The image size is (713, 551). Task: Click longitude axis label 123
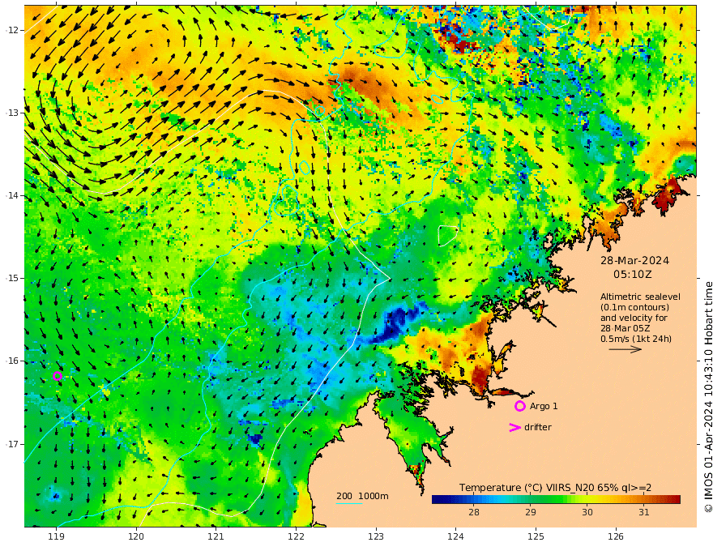[376, 537]
